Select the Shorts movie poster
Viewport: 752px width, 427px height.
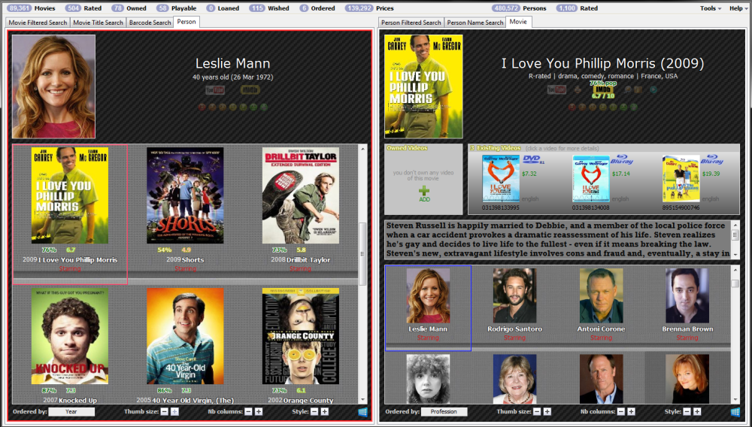185,195
